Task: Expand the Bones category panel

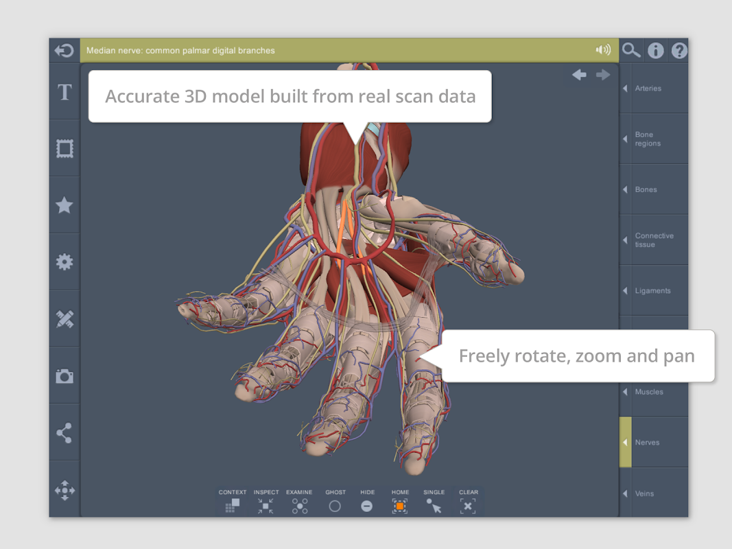Action: point(653,189)
